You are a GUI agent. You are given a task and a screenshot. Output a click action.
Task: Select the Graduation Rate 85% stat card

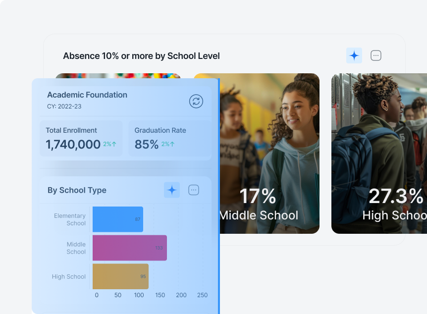169,138
